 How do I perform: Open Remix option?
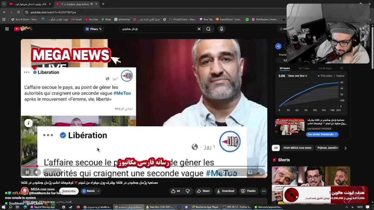[89, 191]
